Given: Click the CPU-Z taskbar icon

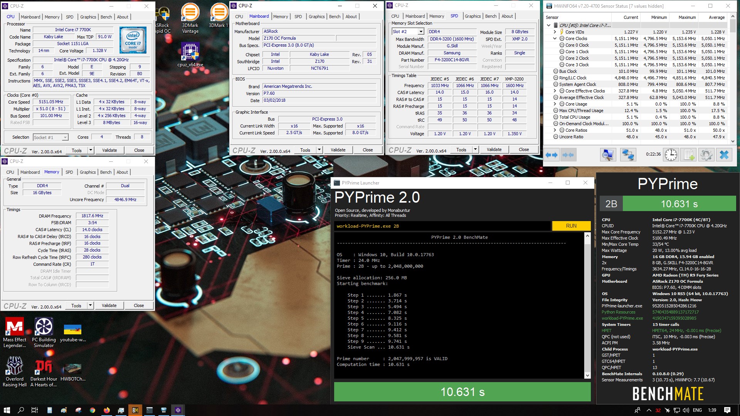Looking at the screenshot, I should [178, 410].
